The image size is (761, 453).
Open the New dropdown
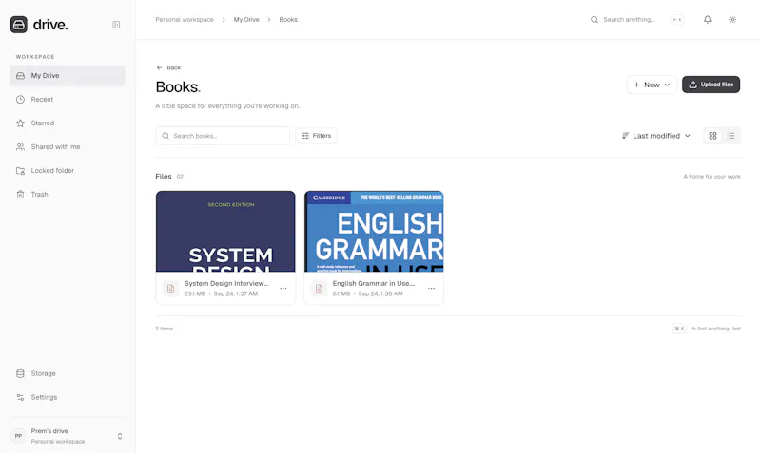point(652,85)
